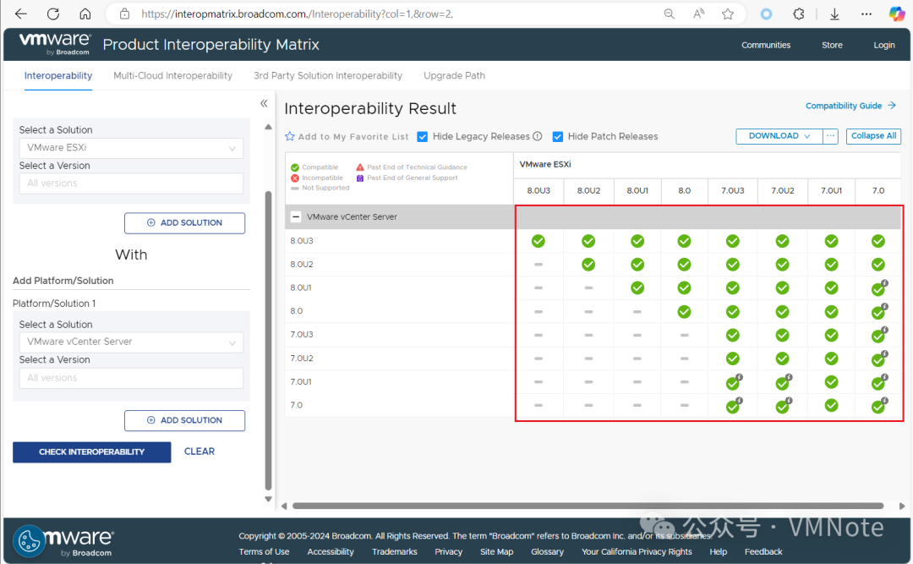The image size is (913, 564).
Task: Switch to Upgrade Path tab
Action: (x=454, y=76)
